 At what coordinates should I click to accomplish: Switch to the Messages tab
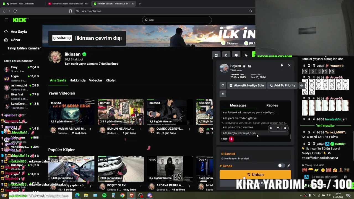(238, 105)
